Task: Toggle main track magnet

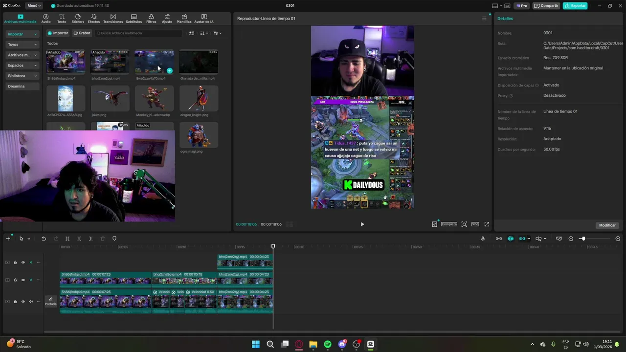Action: [x=498, y=239]
